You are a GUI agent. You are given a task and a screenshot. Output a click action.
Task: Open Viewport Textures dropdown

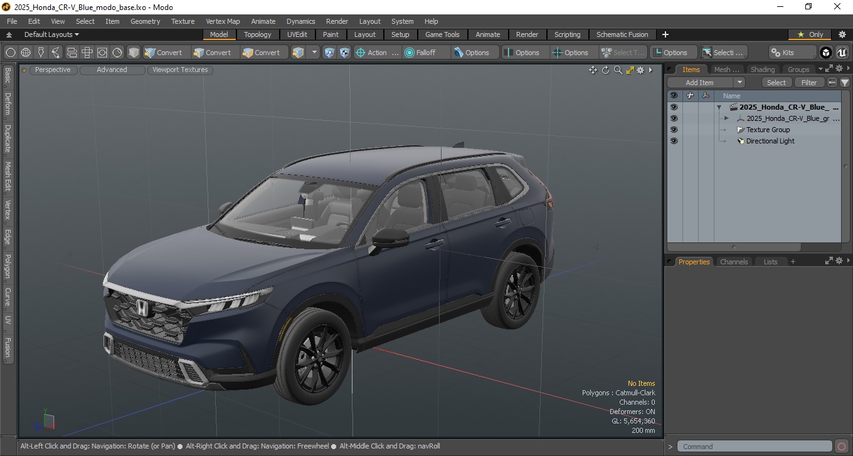[180, 70]
